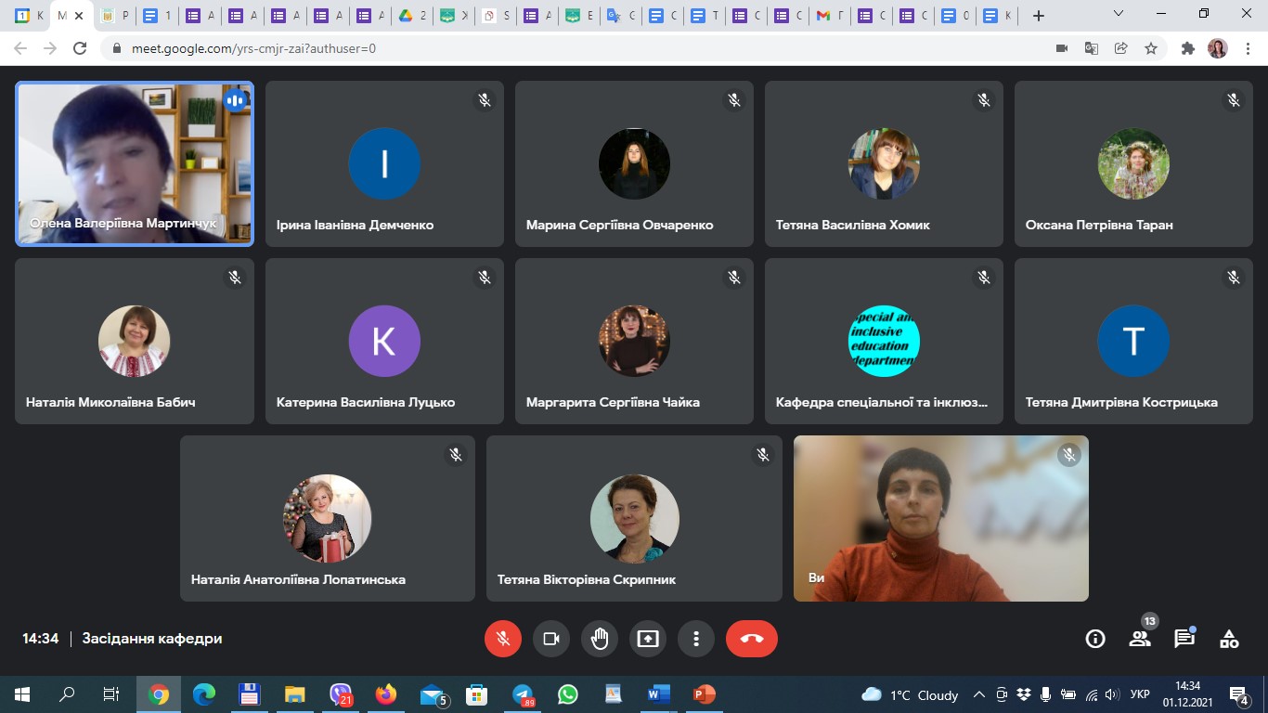This screenshot has height=713, width=1268.
Task: Toggle the camera on/off button
Action: 551,639
